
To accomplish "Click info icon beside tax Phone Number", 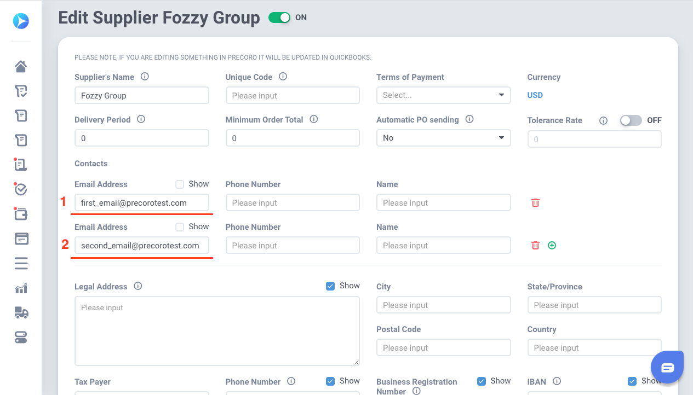I will 291,381.
